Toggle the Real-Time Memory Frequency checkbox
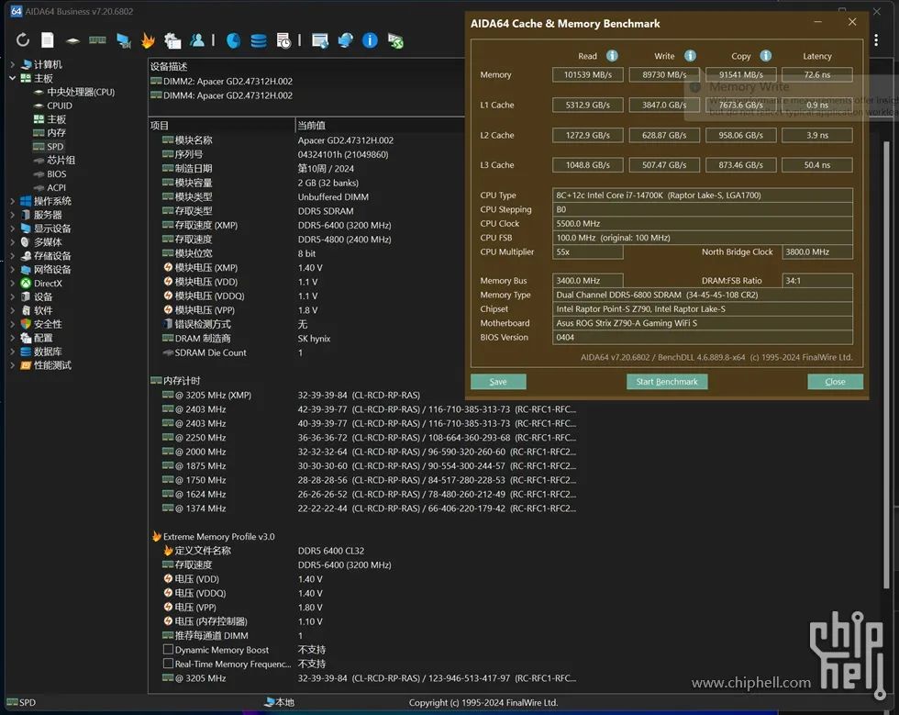Image resolution: width=899 pixels, height=715 pixels. (x=168, y=664)
